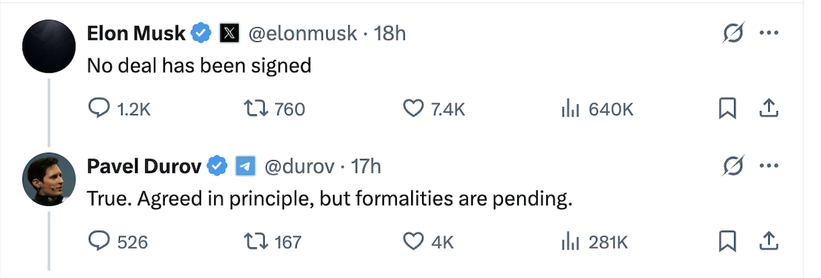The height and width of the screenshot is (278, 821).
Task: Bookmark Elon Musk's tweet
Action: click(729, 109)
